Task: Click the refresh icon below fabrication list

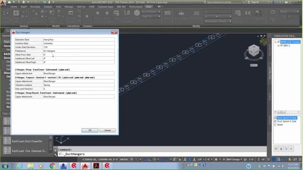Action: coord(286,149)
